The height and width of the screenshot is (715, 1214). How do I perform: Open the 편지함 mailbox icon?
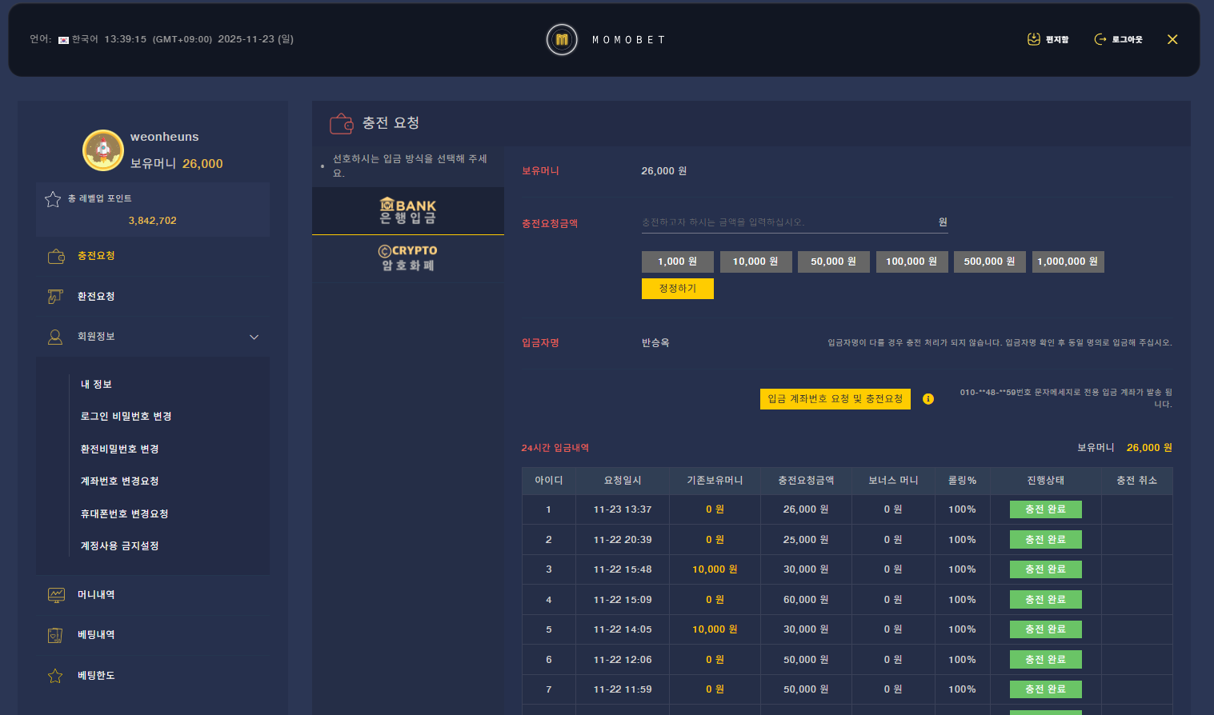(x=1034, y=39)
